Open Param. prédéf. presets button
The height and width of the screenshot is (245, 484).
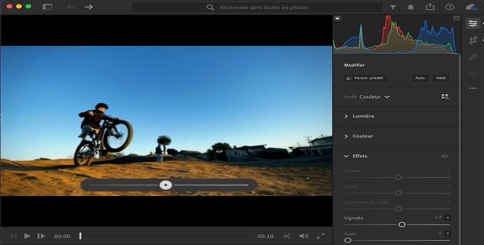pyautogui.click(x=366, y=78)
